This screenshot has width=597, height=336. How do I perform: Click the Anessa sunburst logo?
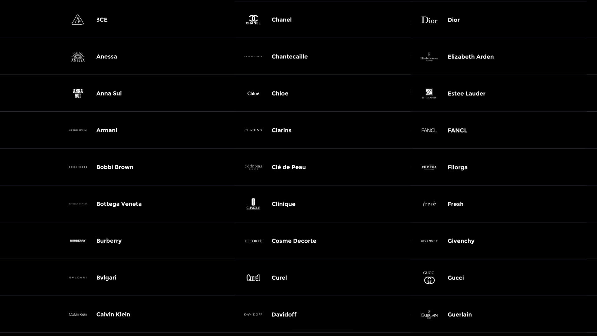click(78, 57)
